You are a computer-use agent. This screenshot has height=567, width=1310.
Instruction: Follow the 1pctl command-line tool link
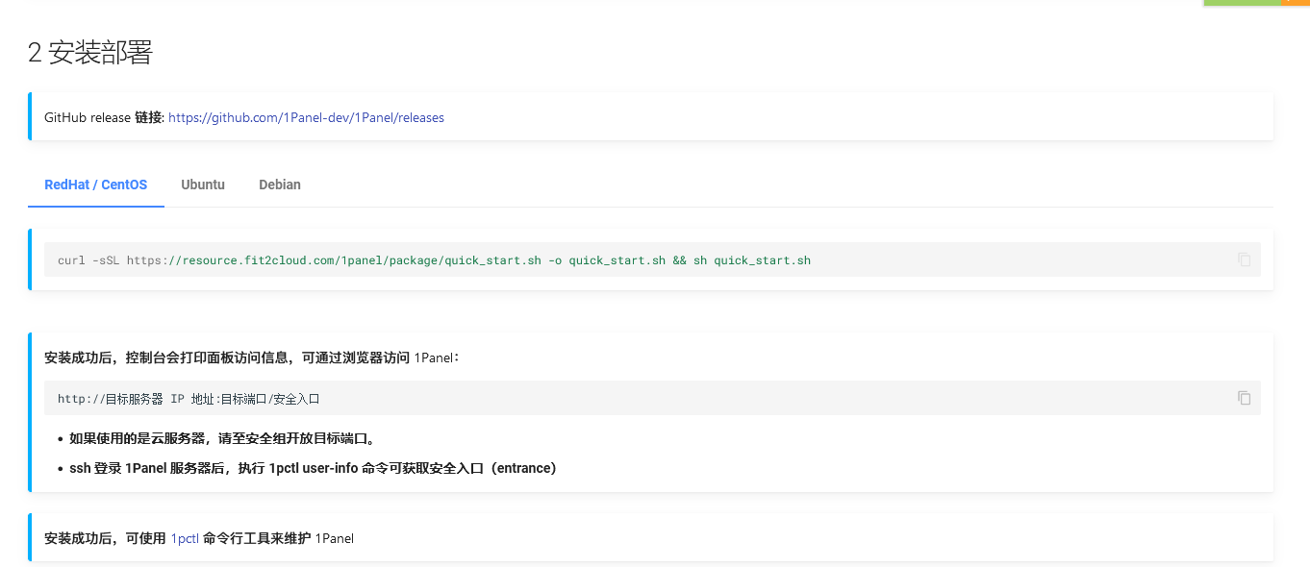(x=185, y=538)
